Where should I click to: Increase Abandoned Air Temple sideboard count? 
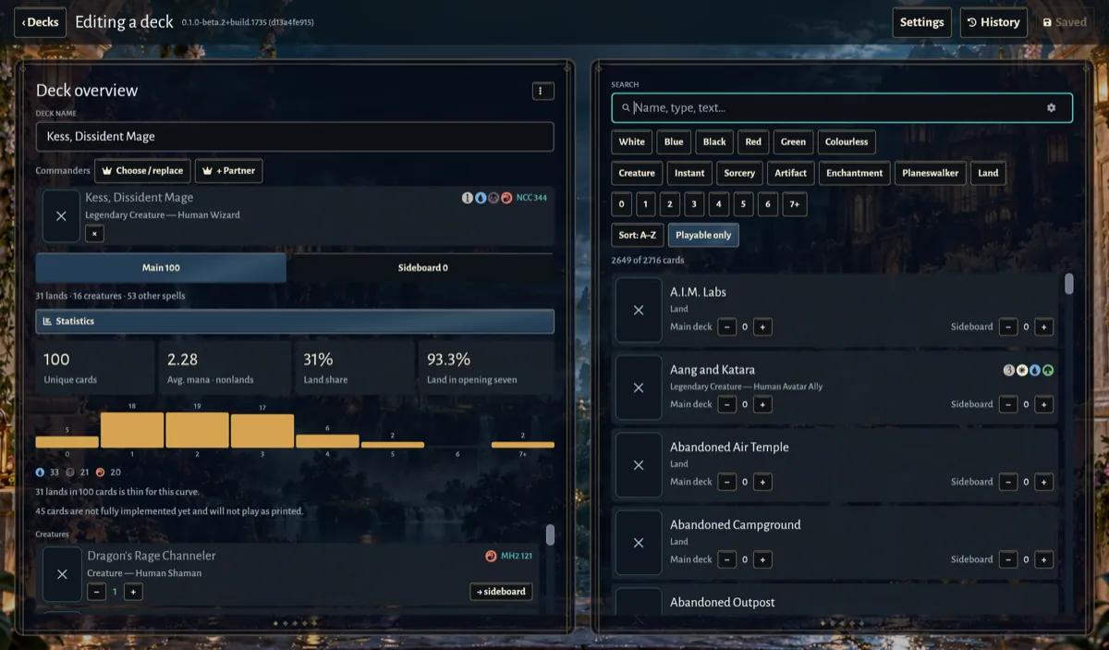click(1043, 483)
